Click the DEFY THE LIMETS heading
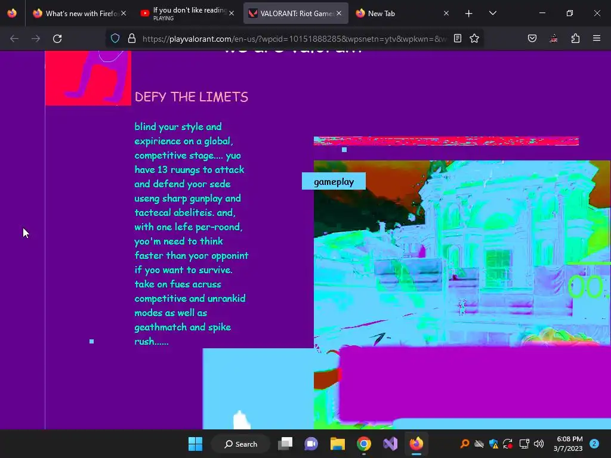Viewport: 611px width, 458px height. click(x=192, y=97)
